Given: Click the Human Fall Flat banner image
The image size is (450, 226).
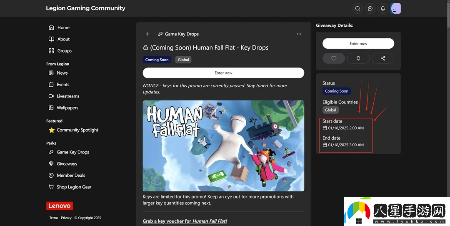Looking at the screenshot, I should point(223,146).
